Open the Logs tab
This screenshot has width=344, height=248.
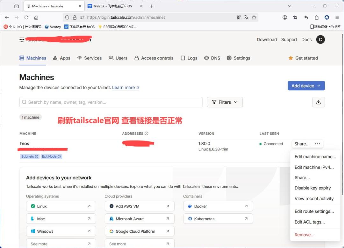pyautogui.click(x=189, y=58)
